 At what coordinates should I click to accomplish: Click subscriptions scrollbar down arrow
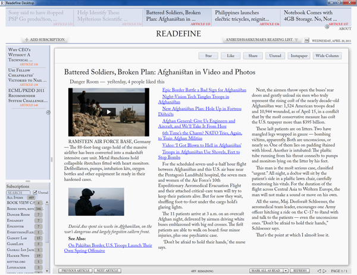pyautogui.click(x=47, y=271)
